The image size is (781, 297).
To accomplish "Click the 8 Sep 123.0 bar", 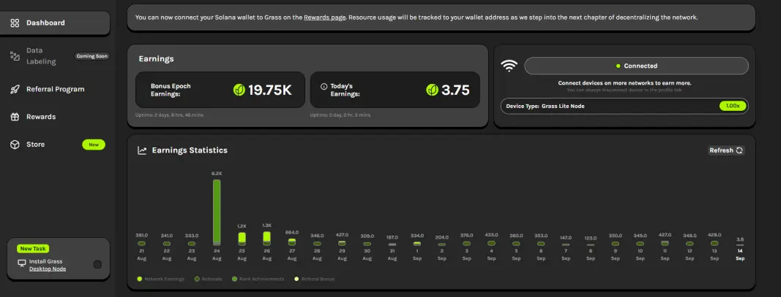I will (590, 245).
